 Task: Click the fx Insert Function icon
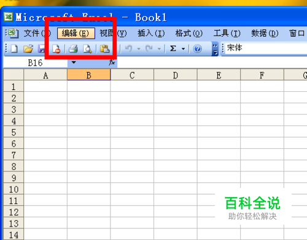pyautogui.click(x=112, y=62)
